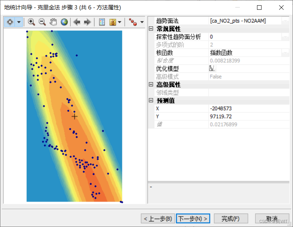Select the 高级模式 False value
Image resolution: width=293 pixels, height=227 pixels.
click(x=216, y=77)
